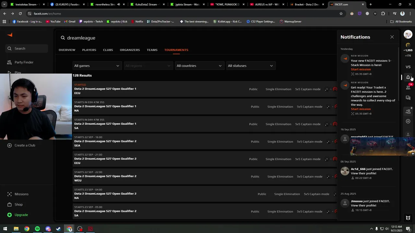This screenshot has height=233, width=415.
Task: Show hidden system tray icons chevron
Action: pyautogui.click(x=371, y=229)
